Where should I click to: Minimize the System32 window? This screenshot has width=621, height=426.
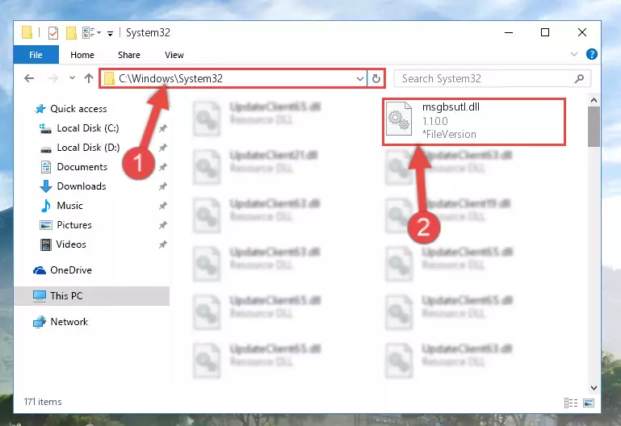509,32
